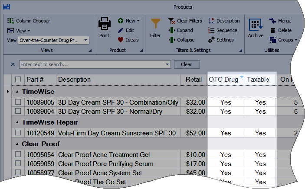The image size is (305, 189).
Task: Toggle the select-all checkbox in header
Action: (x=18, y=79)
